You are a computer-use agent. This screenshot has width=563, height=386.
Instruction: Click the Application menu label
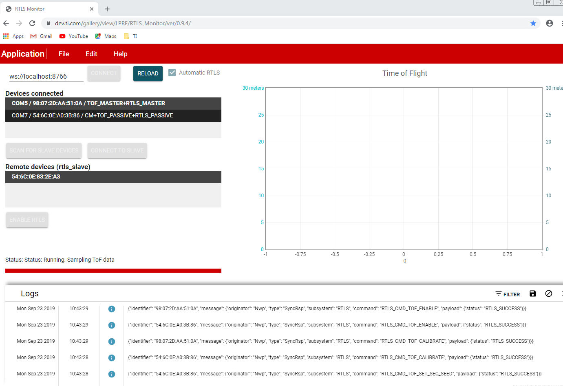click(x=23, y=53)
